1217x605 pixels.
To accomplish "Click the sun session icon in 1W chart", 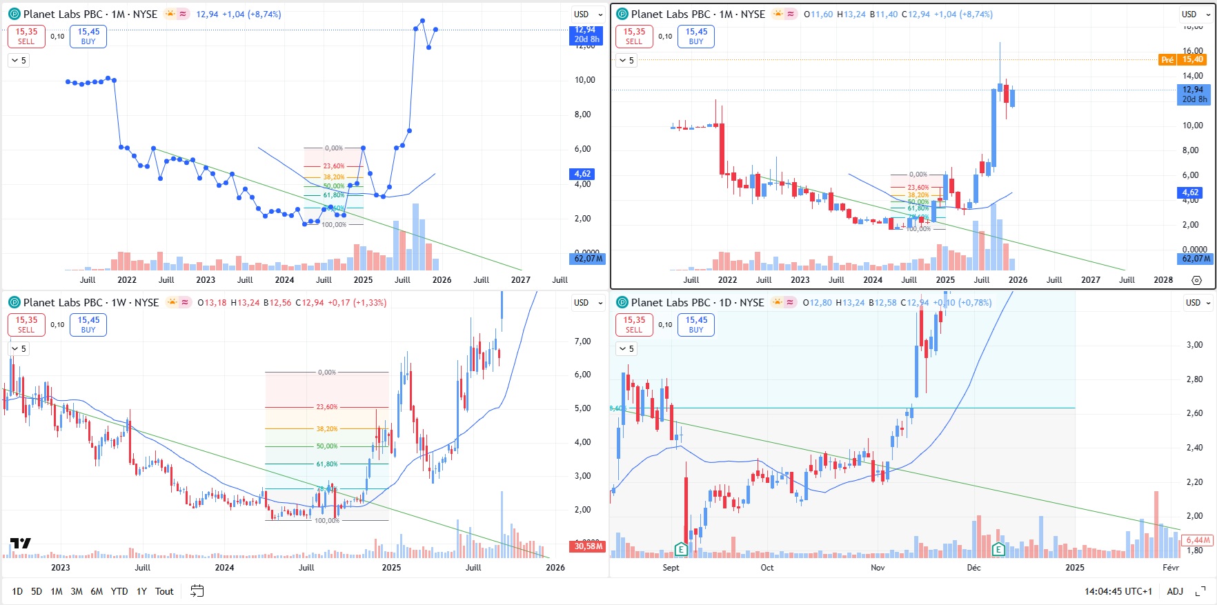I will (172, 302).
